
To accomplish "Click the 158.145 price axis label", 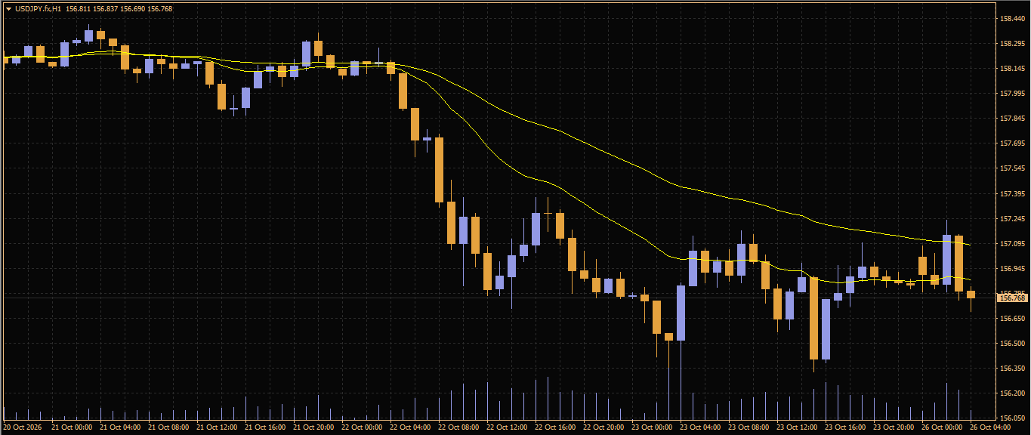I will click(1012, 69).
